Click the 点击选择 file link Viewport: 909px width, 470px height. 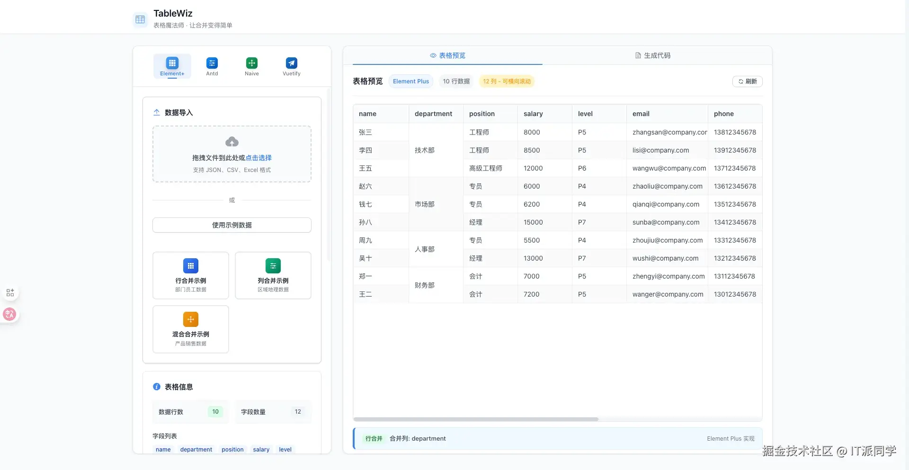coord(258,158)
